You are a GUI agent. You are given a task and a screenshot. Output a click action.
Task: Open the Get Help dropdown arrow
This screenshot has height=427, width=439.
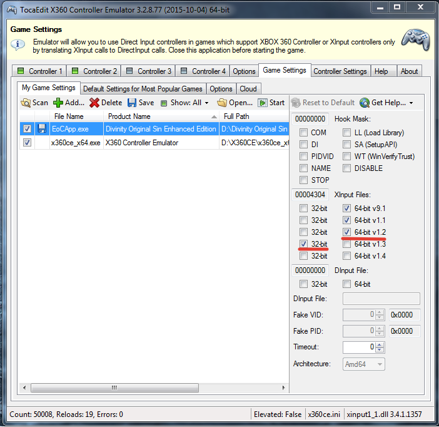click(411, 103)
